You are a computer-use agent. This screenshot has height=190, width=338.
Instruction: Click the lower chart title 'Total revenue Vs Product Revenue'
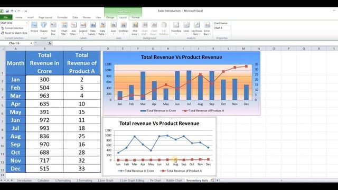[x=159, y=123]
